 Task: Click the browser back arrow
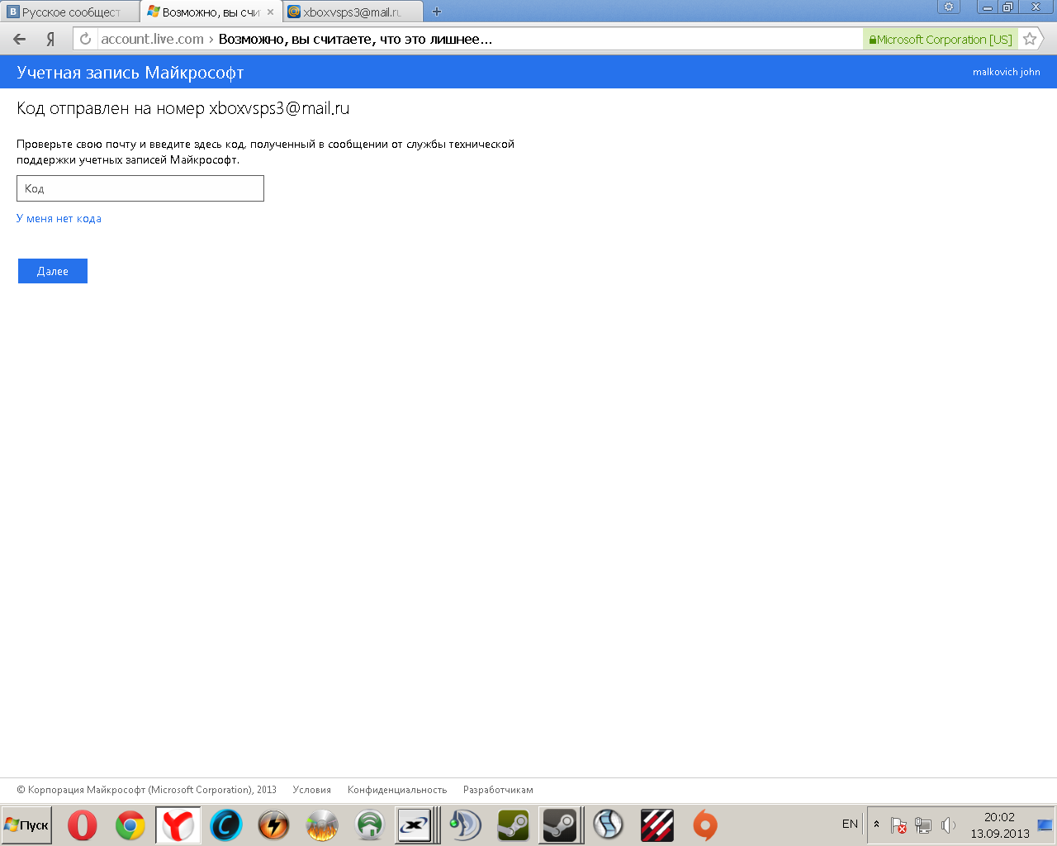20,39
